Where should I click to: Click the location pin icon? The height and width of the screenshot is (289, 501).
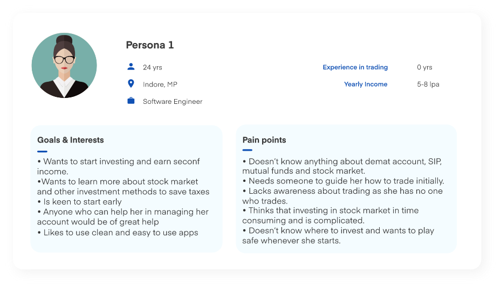coord(131,84)
